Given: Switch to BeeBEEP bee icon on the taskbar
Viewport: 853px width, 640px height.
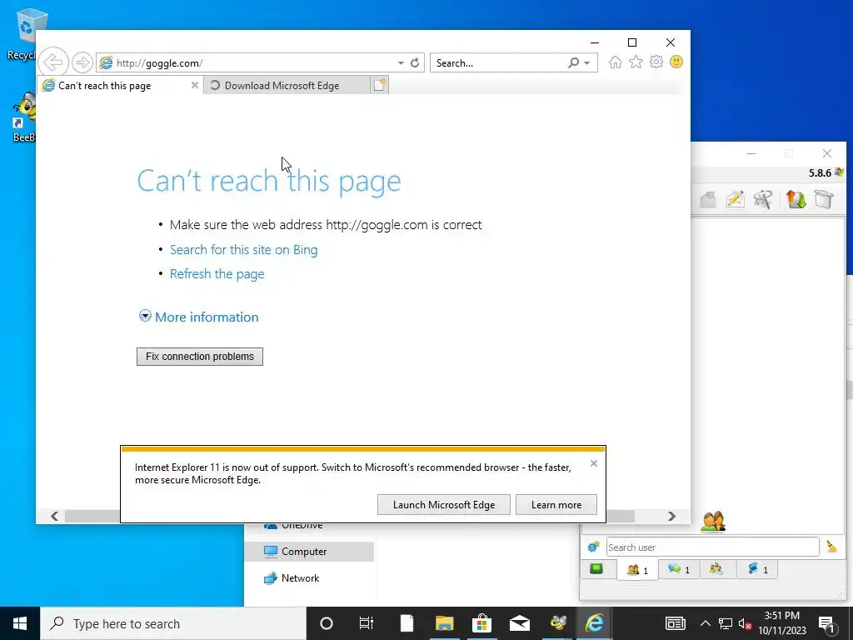Looking at the screenshot, I should click(557, 623).
